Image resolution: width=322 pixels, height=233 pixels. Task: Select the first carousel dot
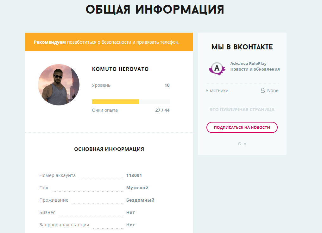[x=240, y=144]
